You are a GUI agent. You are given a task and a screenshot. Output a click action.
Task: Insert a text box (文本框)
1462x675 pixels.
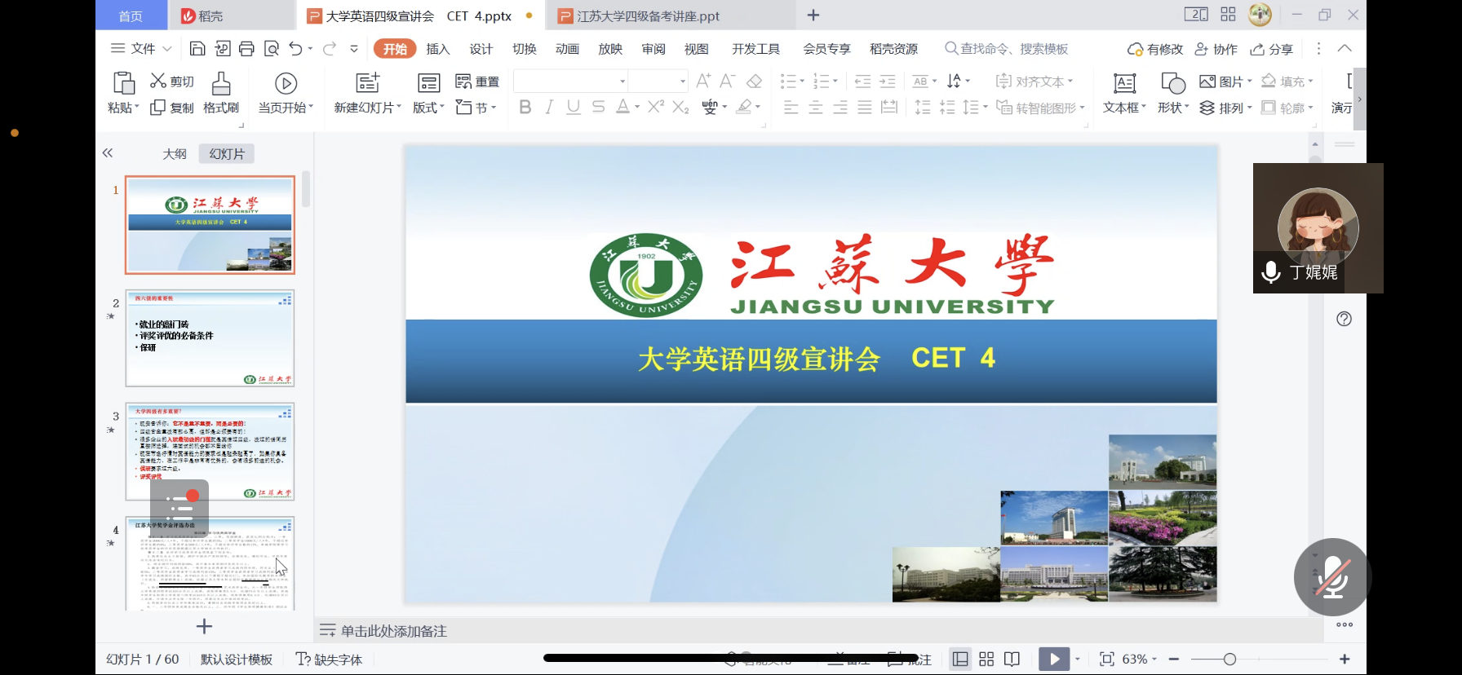(1124, 93)
